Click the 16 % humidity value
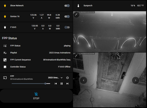The height and width of the screenshot is (108, 147). pyautogui.click(x=133, y=6)
